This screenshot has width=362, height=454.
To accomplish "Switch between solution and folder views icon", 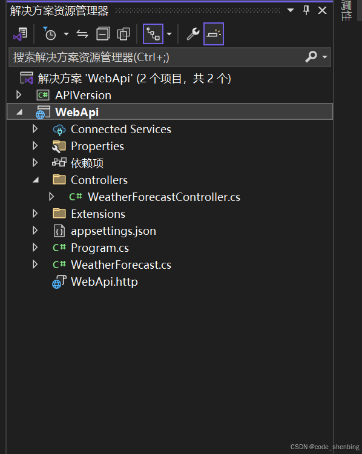I will tap(20, 34).
